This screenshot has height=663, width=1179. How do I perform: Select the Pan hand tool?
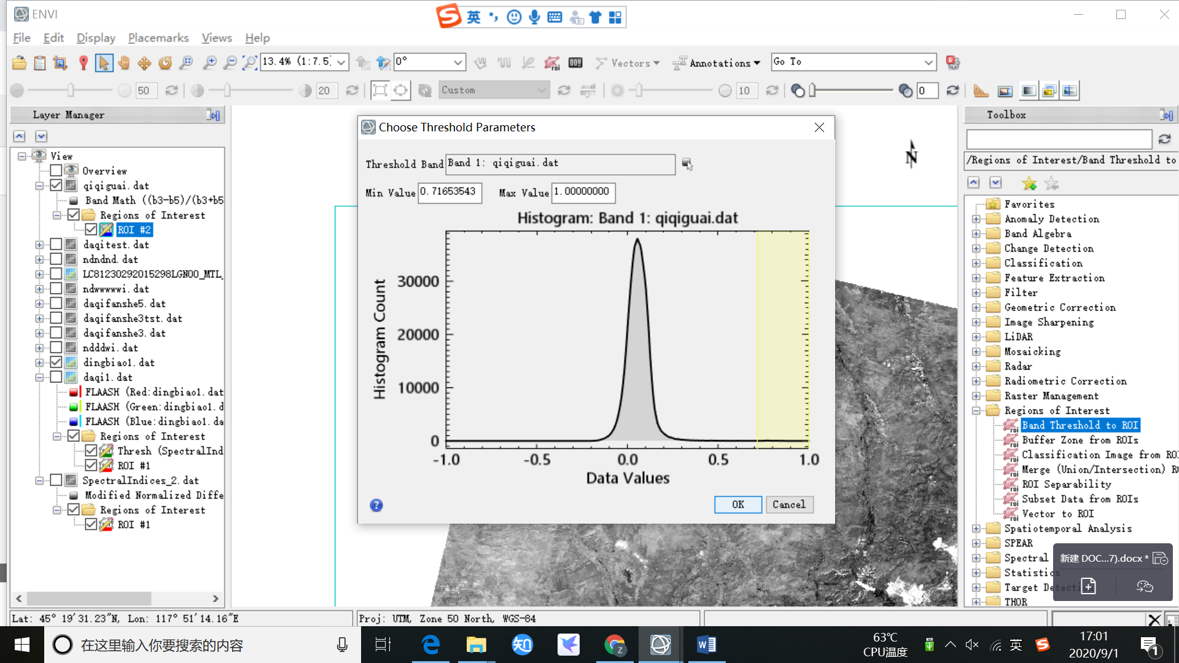[x=124, y=63]
